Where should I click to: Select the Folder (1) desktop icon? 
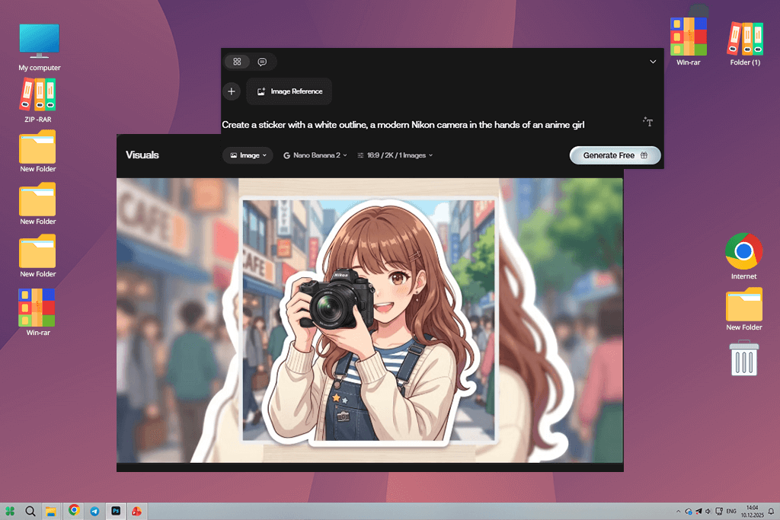tap(745, 43)
